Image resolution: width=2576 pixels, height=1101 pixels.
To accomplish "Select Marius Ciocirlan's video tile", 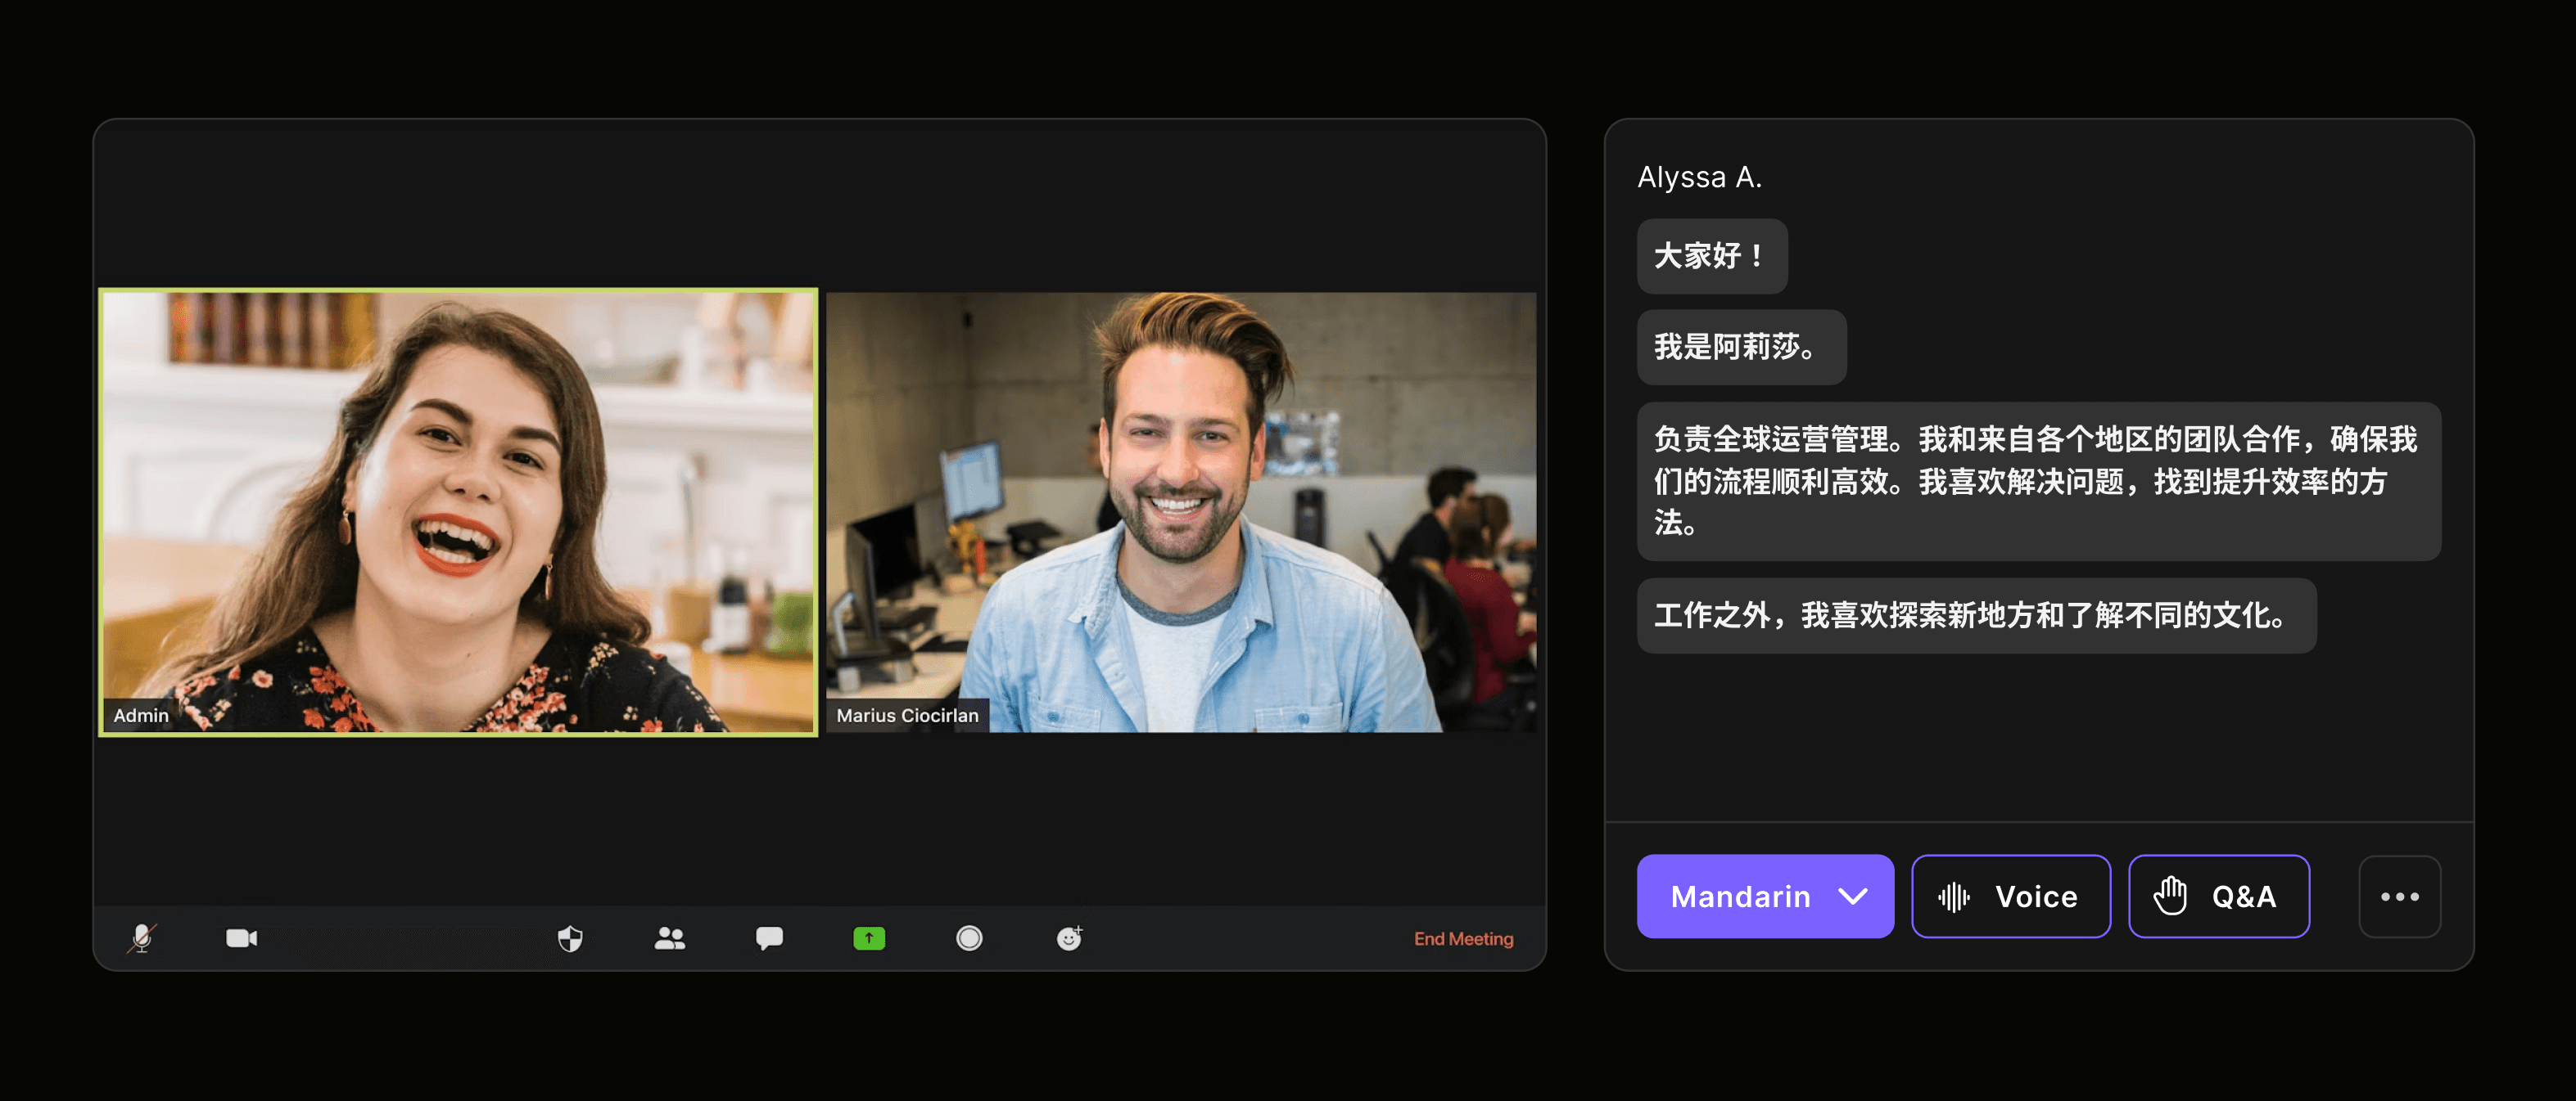I will click(x=1180, y=511).
